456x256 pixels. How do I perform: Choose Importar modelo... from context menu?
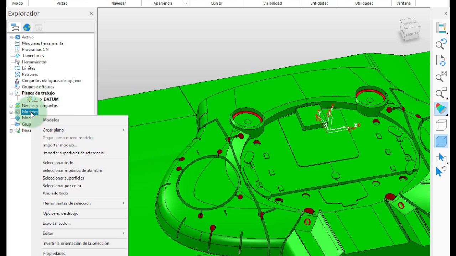(x=60, y=145)
